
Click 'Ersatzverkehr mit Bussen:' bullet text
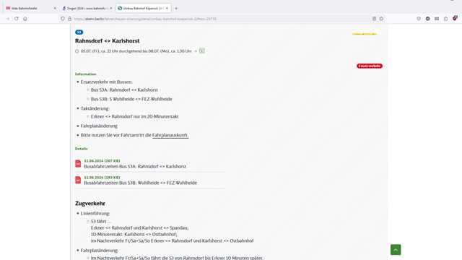(x=107, y=82)
